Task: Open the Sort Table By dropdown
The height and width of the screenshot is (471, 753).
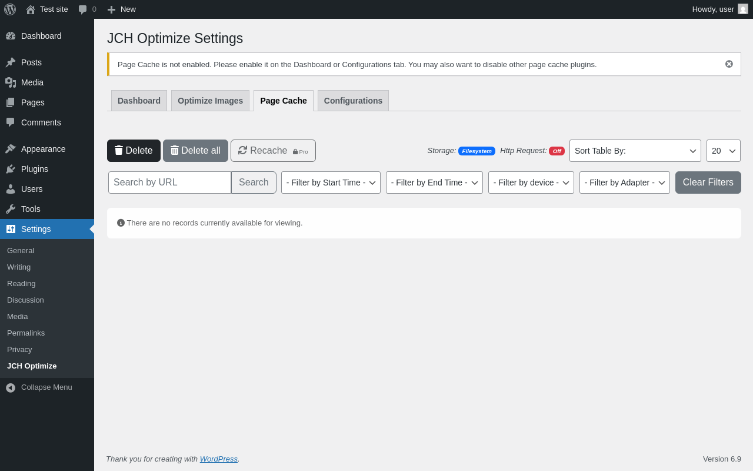Action: coord(635,151)
